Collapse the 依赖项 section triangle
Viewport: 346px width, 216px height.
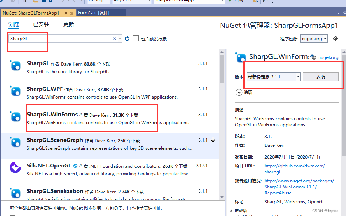231,210
